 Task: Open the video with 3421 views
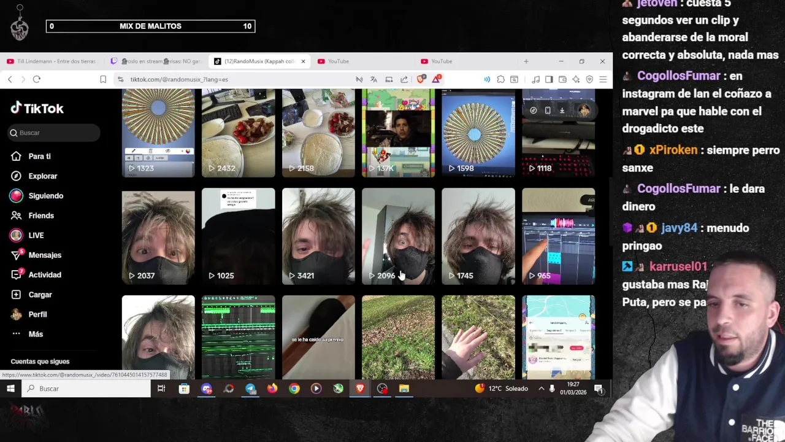318,236
